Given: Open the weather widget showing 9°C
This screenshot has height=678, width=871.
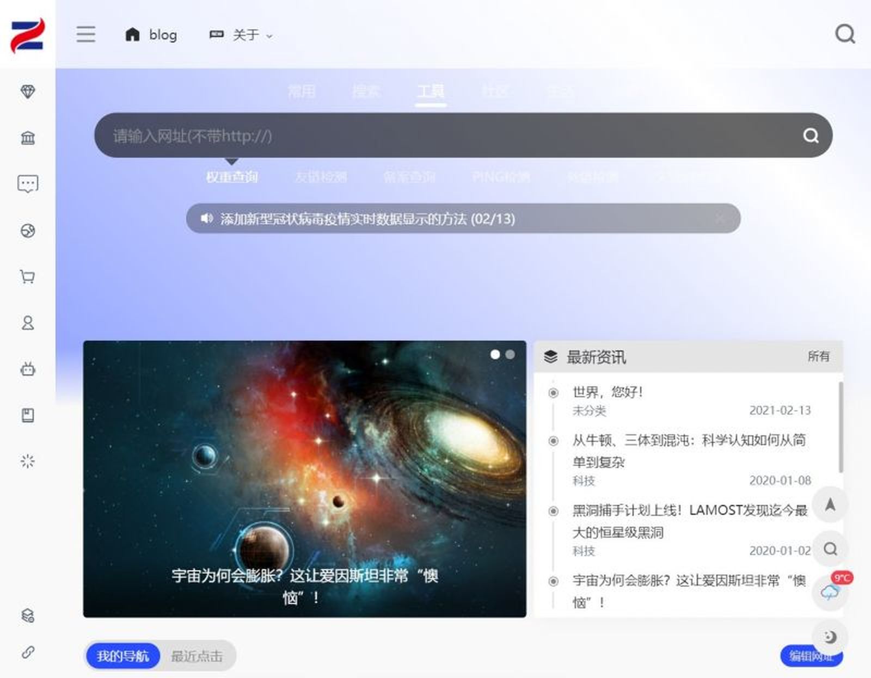Looking at the screenshot, I should point(829,593).
